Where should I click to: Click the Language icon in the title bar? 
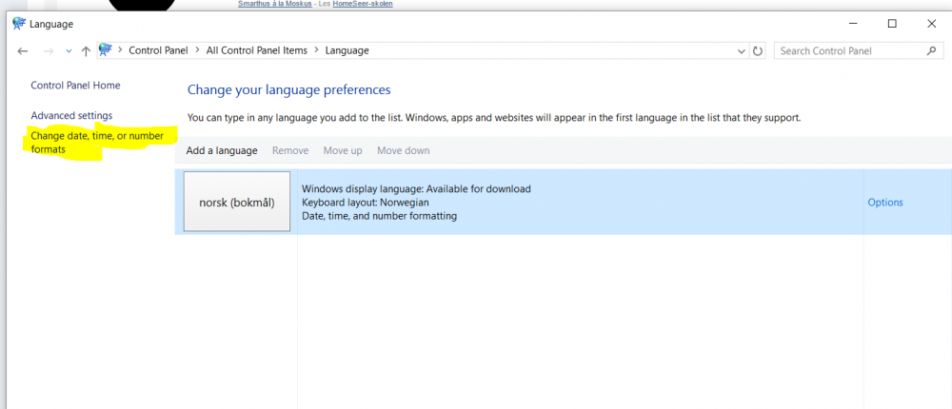pos(19,24)
